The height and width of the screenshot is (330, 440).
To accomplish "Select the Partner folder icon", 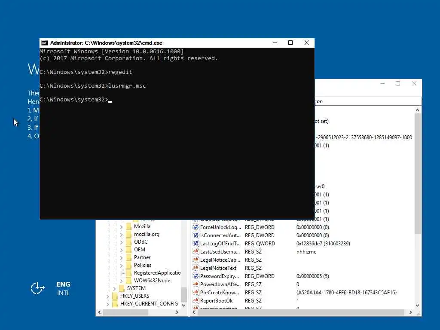I will pyautogui.click(x=128, y=257).
